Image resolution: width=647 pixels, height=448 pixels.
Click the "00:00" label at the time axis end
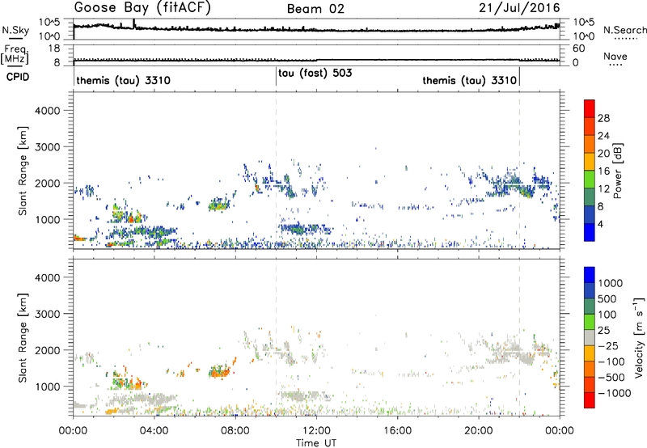coord(560,431)
